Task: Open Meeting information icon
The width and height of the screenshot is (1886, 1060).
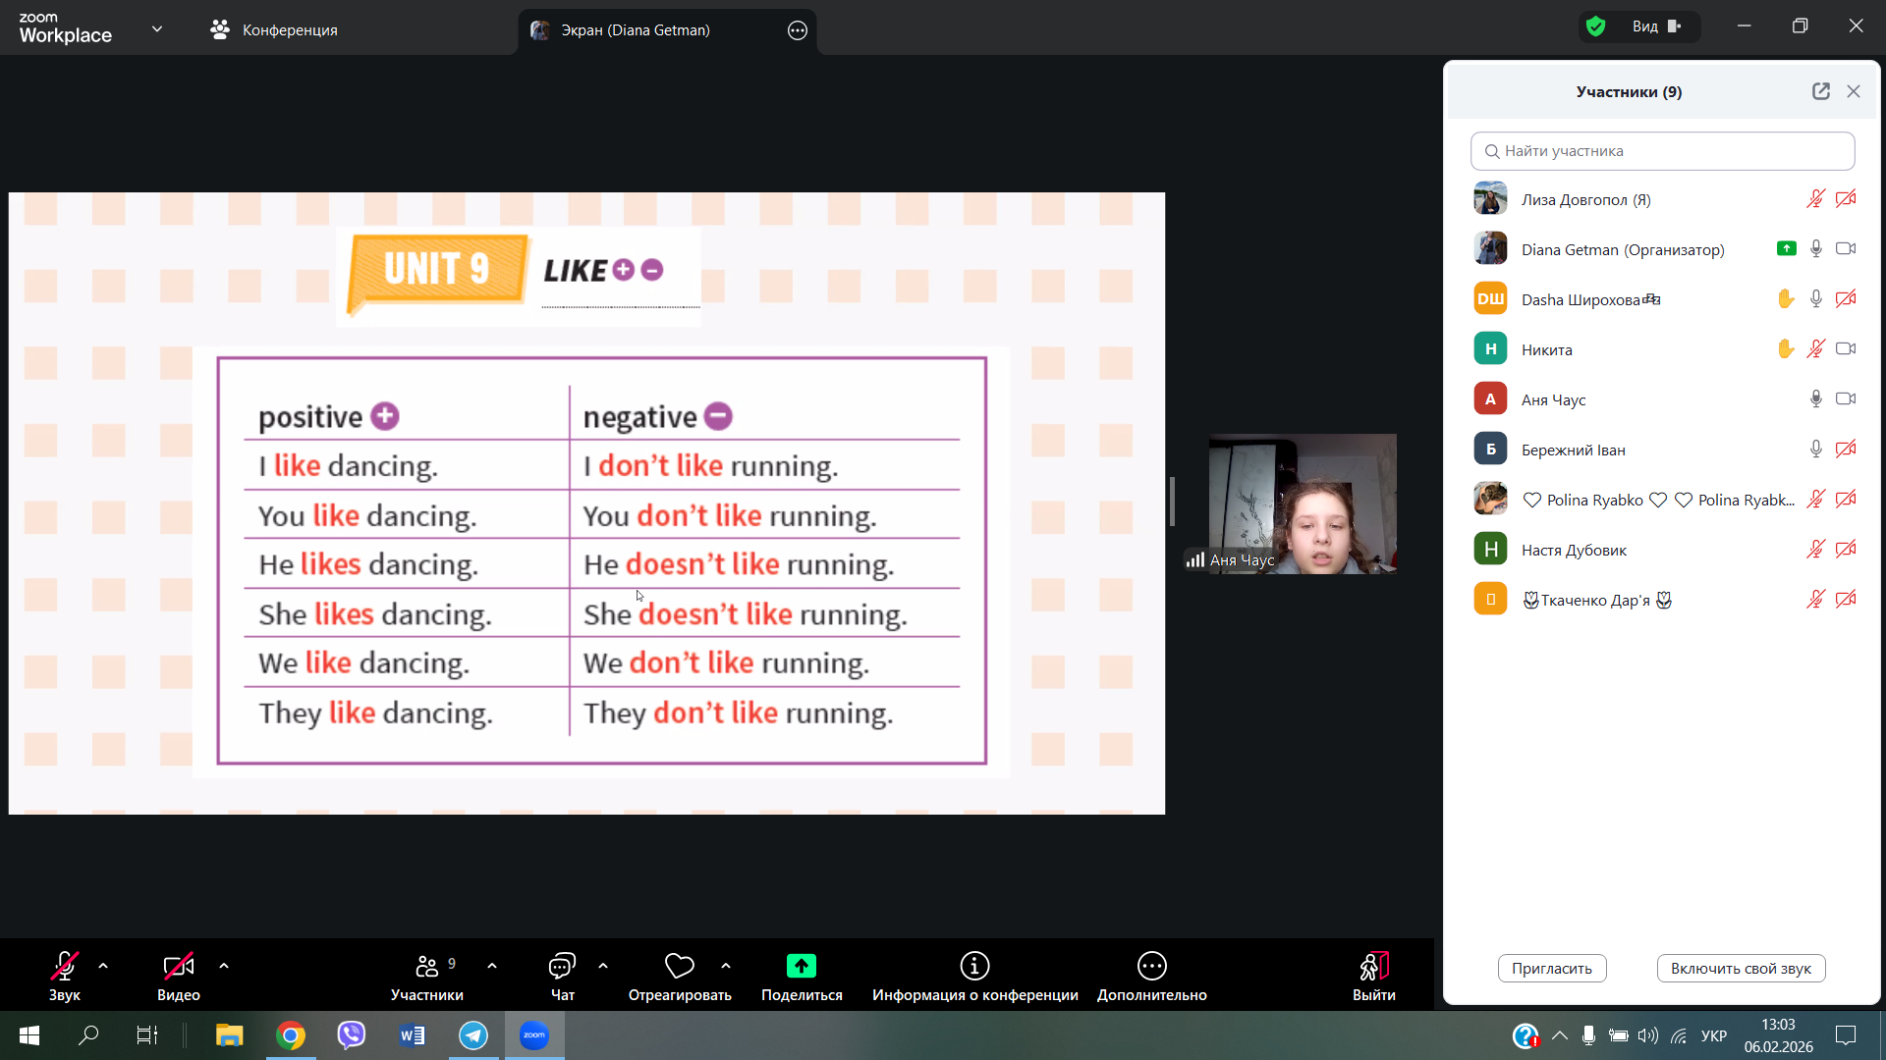Action: 974,967
